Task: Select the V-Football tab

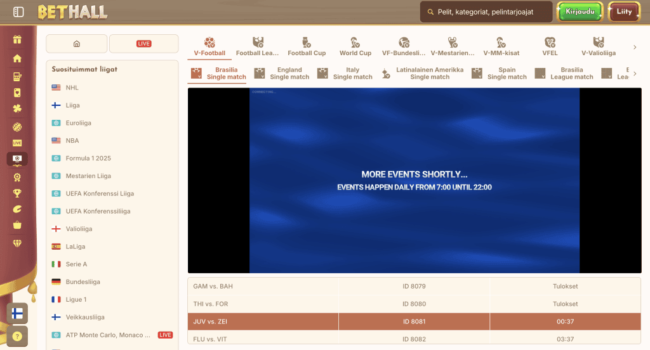Action: click(x=209, y=47)
